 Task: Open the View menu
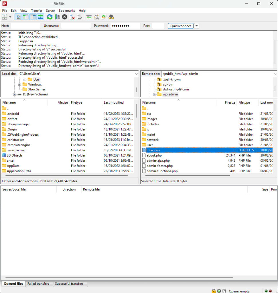pos(24,11)
